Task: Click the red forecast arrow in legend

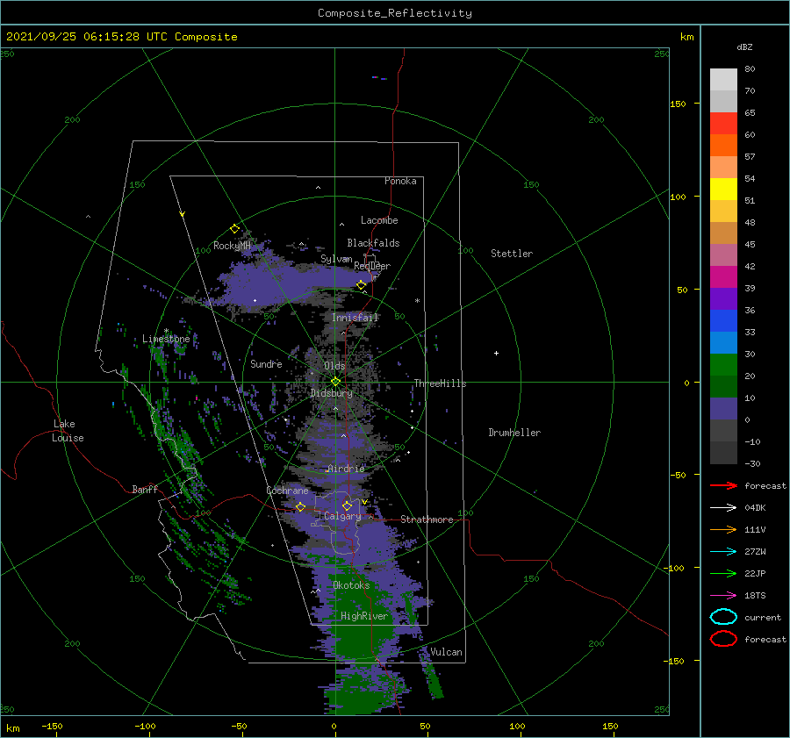Action: pyautogui.click(x=723, y=485)
